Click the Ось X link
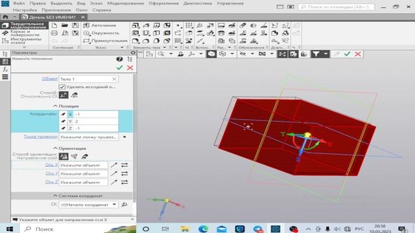This screenshot has height=233, width=415. (x=51, y=165)
